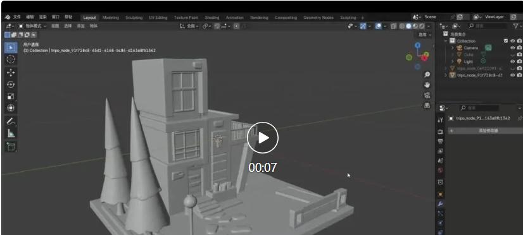
Task: Toggle Collection eye visibility icon
Action: tap(513, 41)
